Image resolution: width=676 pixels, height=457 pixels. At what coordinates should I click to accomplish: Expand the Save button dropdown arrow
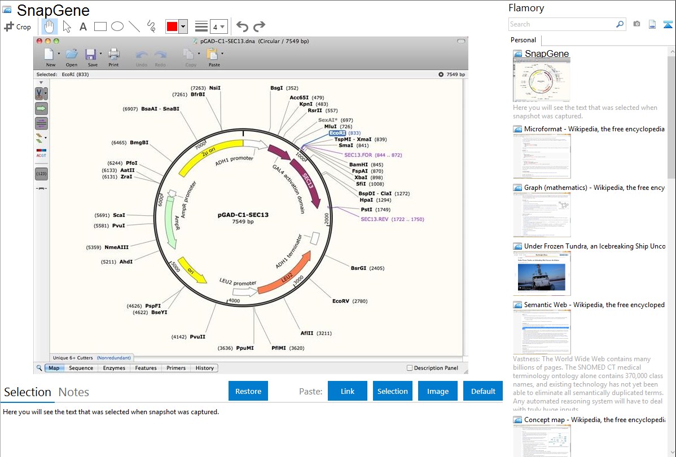pos(101,54)
